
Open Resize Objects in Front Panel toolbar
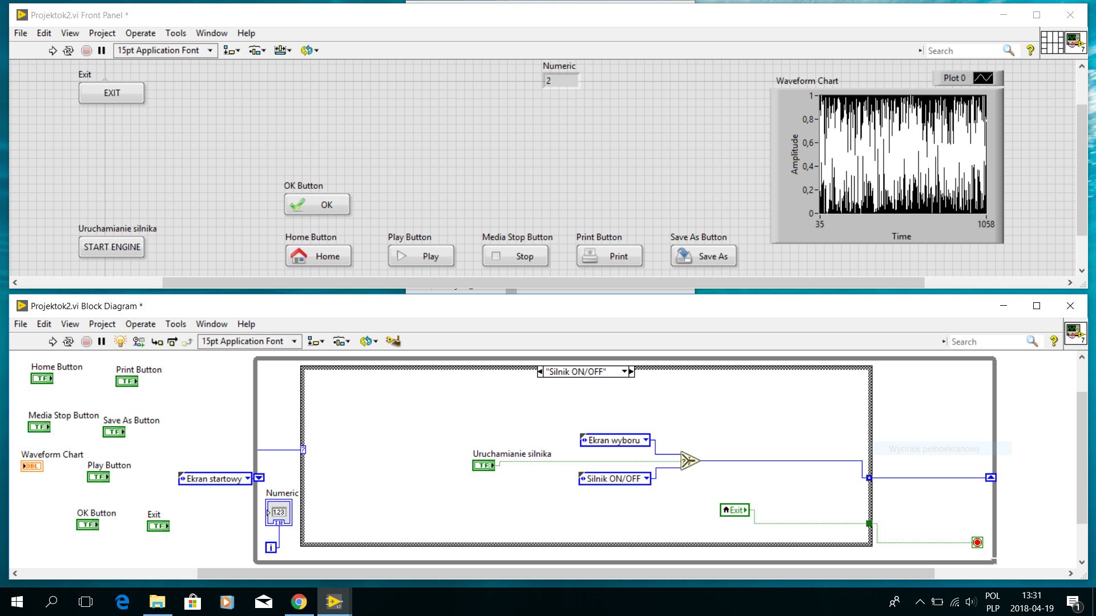pos(283,51)
